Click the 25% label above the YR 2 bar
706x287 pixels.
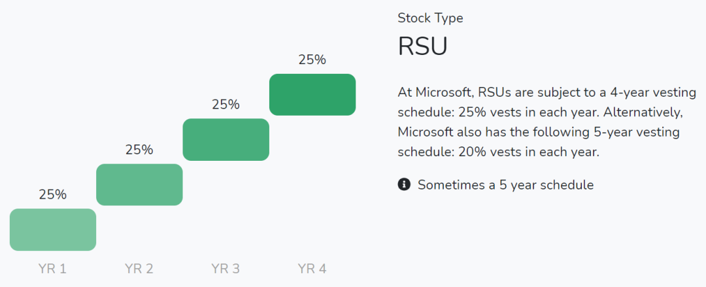pos(139,150)
